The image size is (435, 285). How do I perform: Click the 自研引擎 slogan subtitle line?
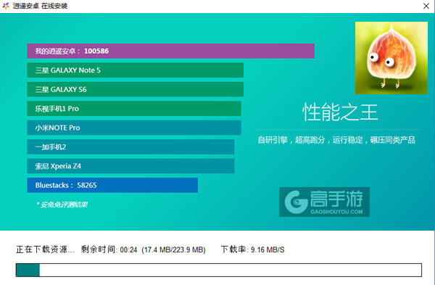point(336,140)
